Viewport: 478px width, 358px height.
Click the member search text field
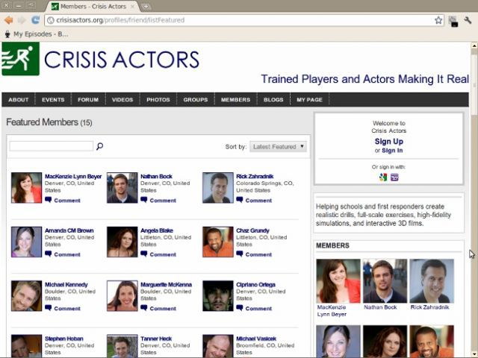click(52, 146)
